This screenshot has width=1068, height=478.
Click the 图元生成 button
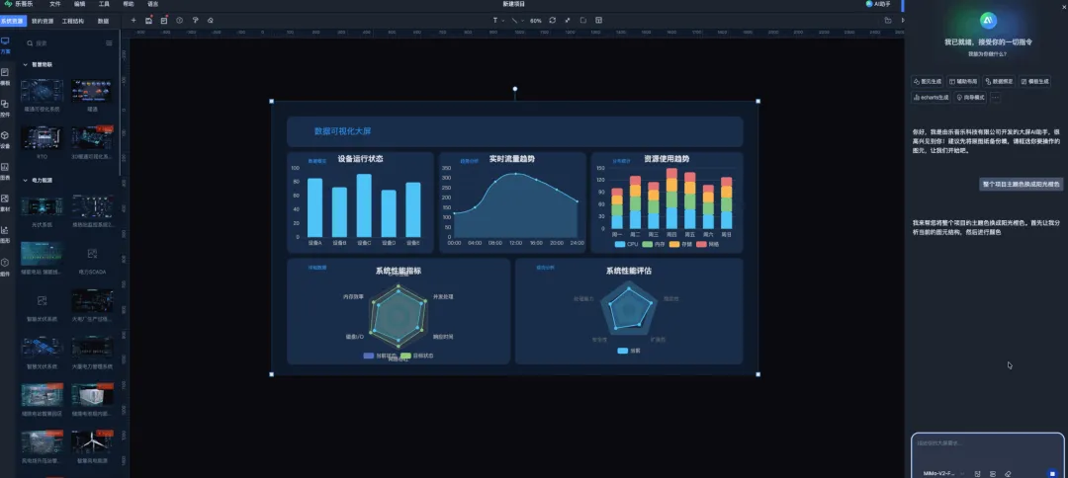click(927, 81)
